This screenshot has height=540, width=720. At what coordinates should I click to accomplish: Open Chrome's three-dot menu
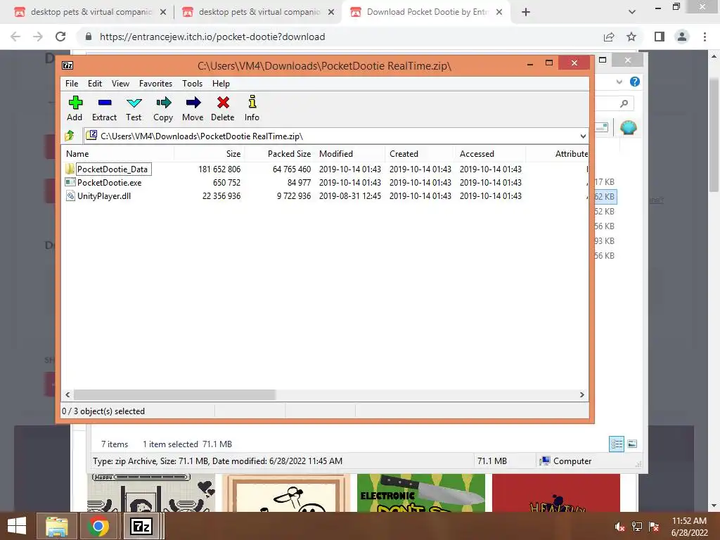(x=705, y=37)
